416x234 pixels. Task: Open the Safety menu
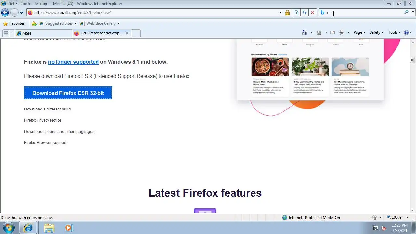pos(377,32)
